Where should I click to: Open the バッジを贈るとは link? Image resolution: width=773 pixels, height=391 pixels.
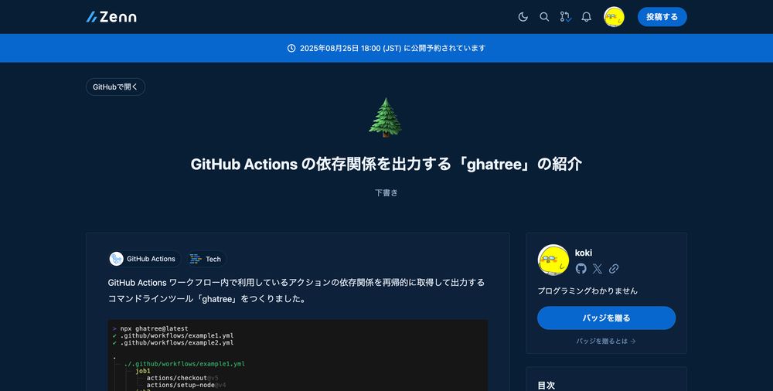tap(606, 342)
